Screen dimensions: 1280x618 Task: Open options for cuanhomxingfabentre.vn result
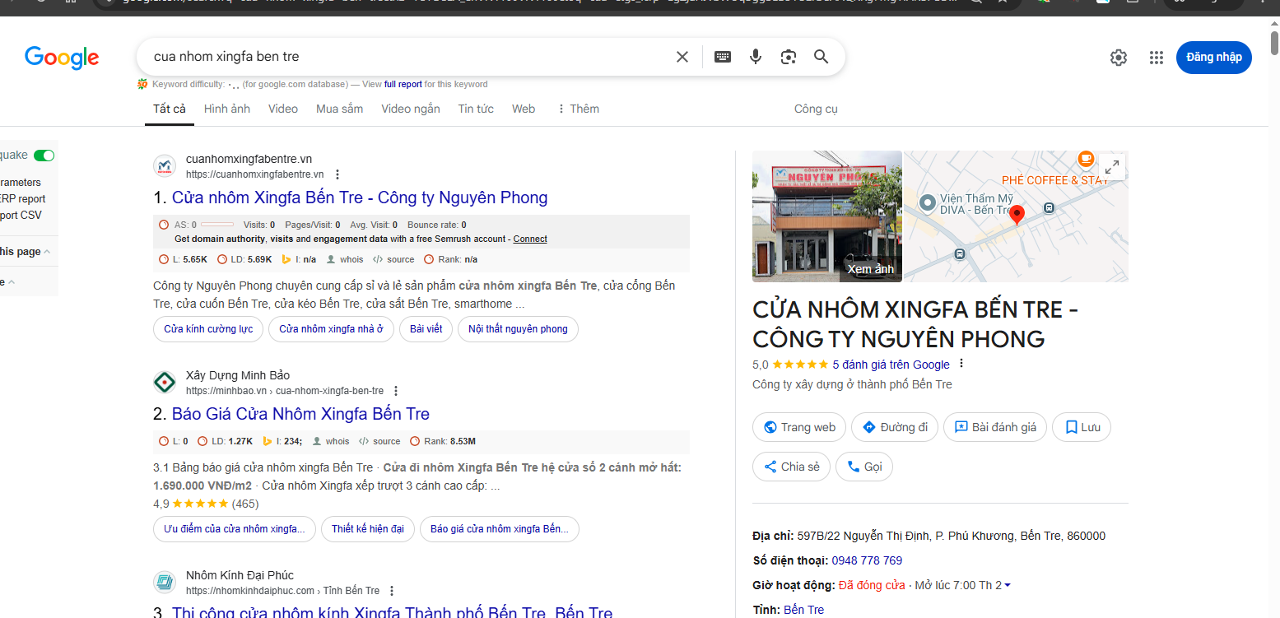click(337, 174)
